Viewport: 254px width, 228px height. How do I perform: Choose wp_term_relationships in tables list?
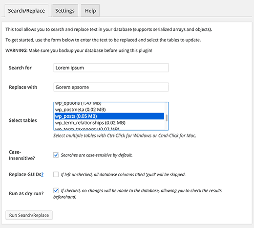coord(109,123)
